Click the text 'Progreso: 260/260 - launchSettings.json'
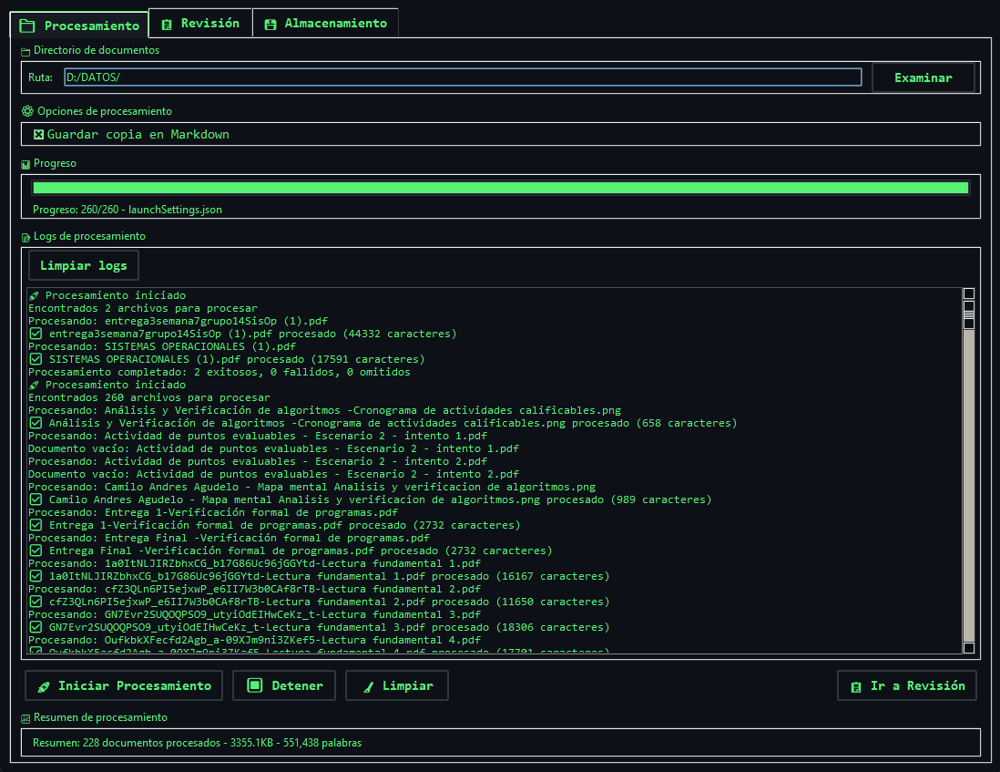Viewport: 1000px width, 772px height. pos(128,210)
